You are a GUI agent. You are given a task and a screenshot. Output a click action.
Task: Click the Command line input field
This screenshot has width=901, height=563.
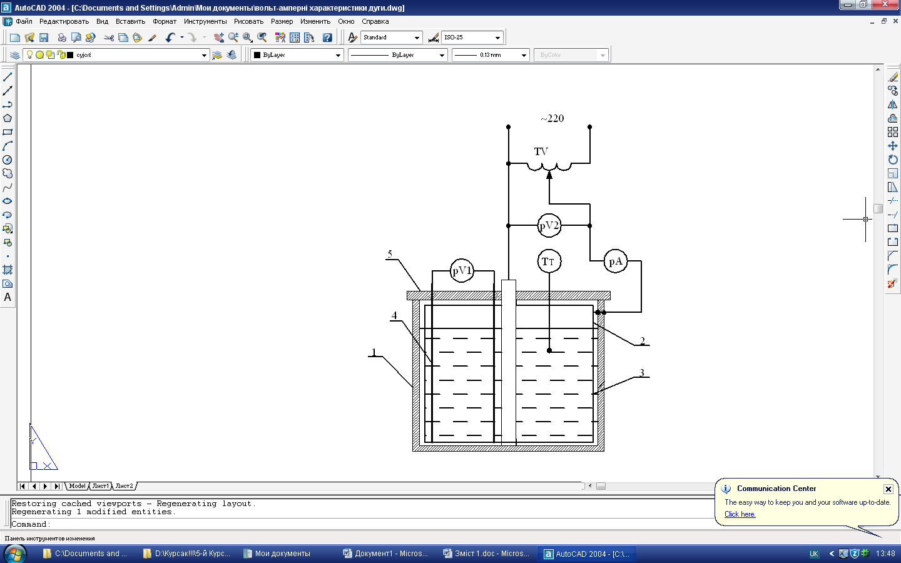[363, 524]
